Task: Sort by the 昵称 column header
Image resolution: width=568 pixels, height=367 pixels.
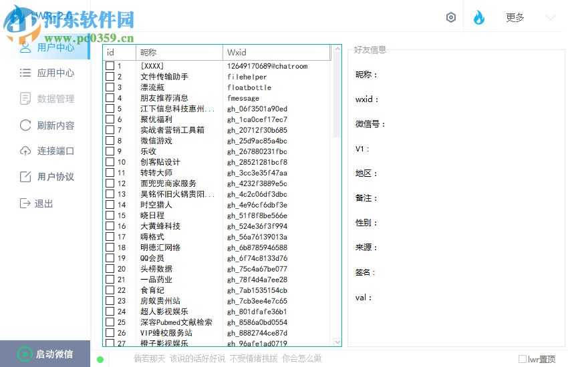Action: pyautogui.click(x=179, y=53)
